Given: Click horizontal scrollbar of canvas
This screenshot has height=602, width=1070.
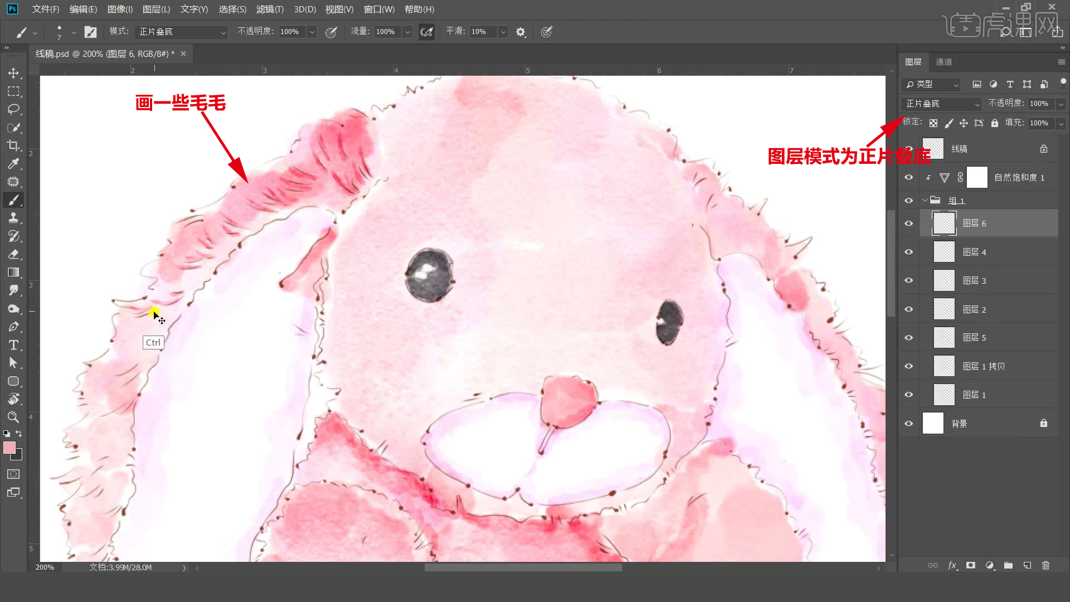Looking at the screenshot, I should (x=523, y=567).
